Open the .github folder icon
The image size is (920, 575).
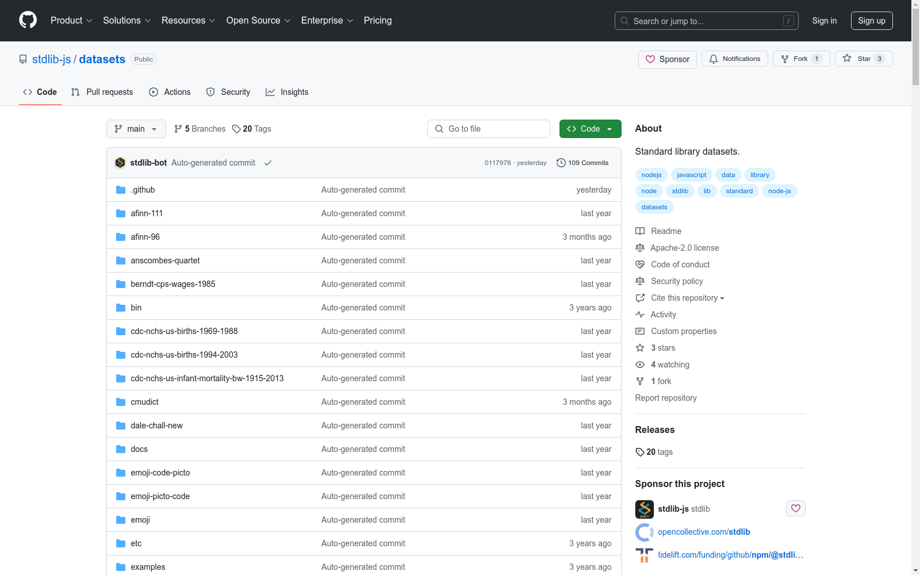click(121, 190)
